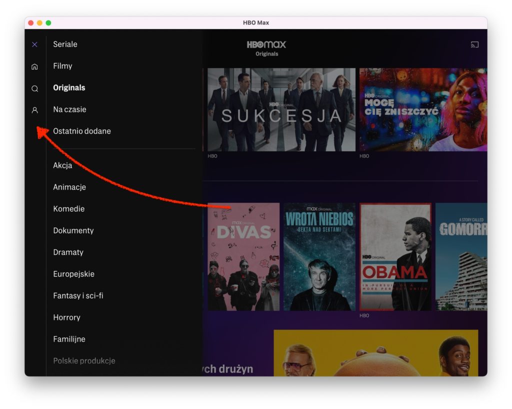Choose the Akcja genre
This screenshot has width=512, height=409.
(62, 165)
